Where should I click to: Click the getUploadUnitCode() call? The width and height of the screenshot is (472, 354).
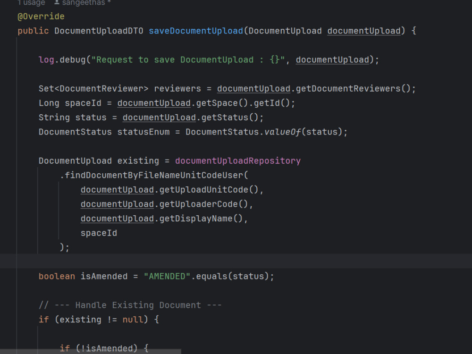pos(209,190)
